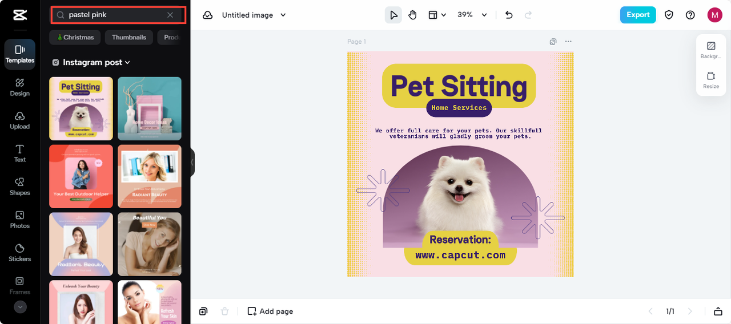Click the CapCut logo icon
Screen dimensions: 731x324
[20, 15]
